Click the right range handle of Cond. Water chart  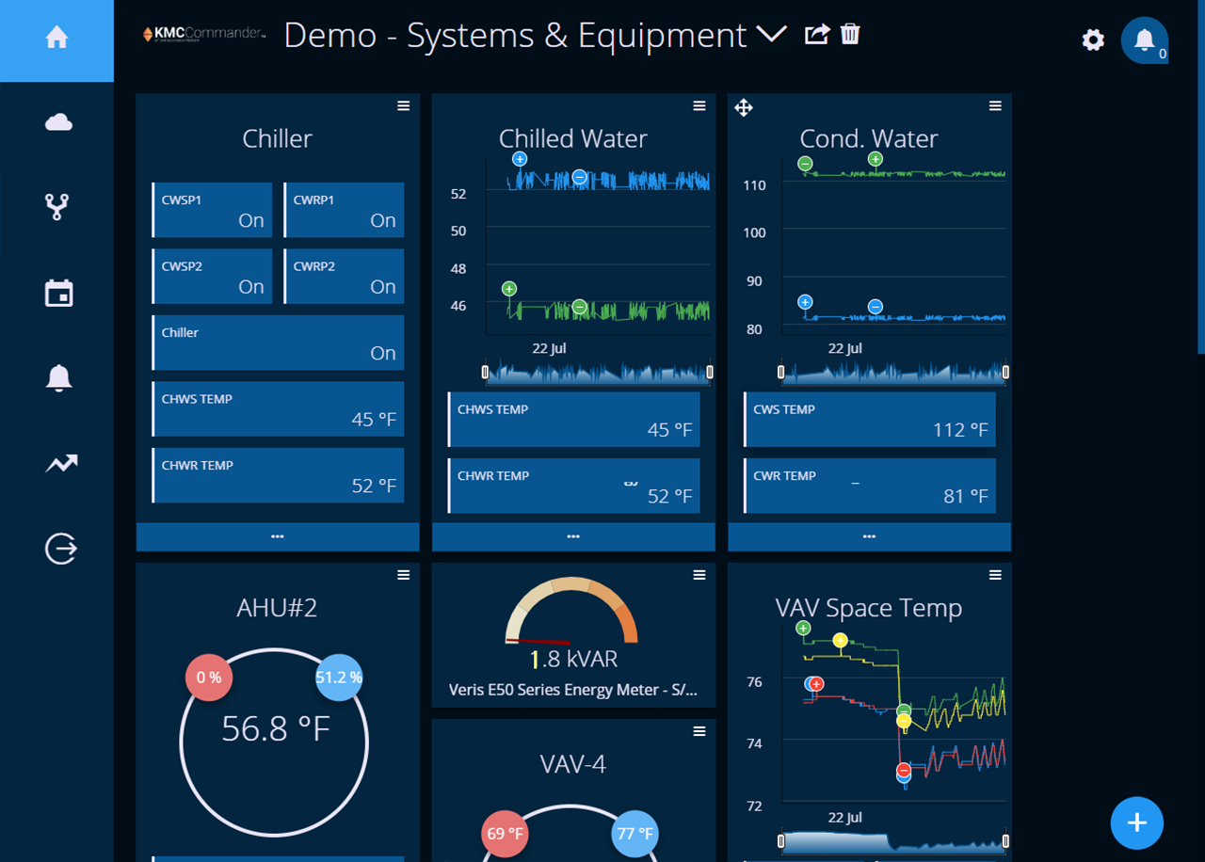(x=1005, y=373)
